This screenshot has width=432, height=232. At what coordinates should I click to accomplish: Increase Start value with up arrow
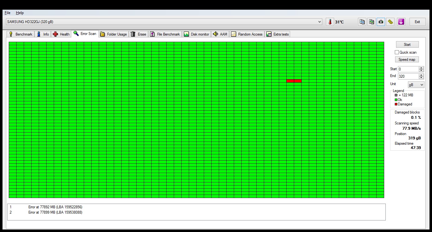click(x=421, y=68)
